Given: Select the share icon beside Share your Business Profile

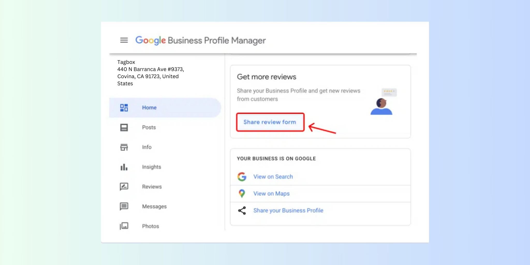Looking at the screenshot, I should pyautogui.click(x=242, y=210).
